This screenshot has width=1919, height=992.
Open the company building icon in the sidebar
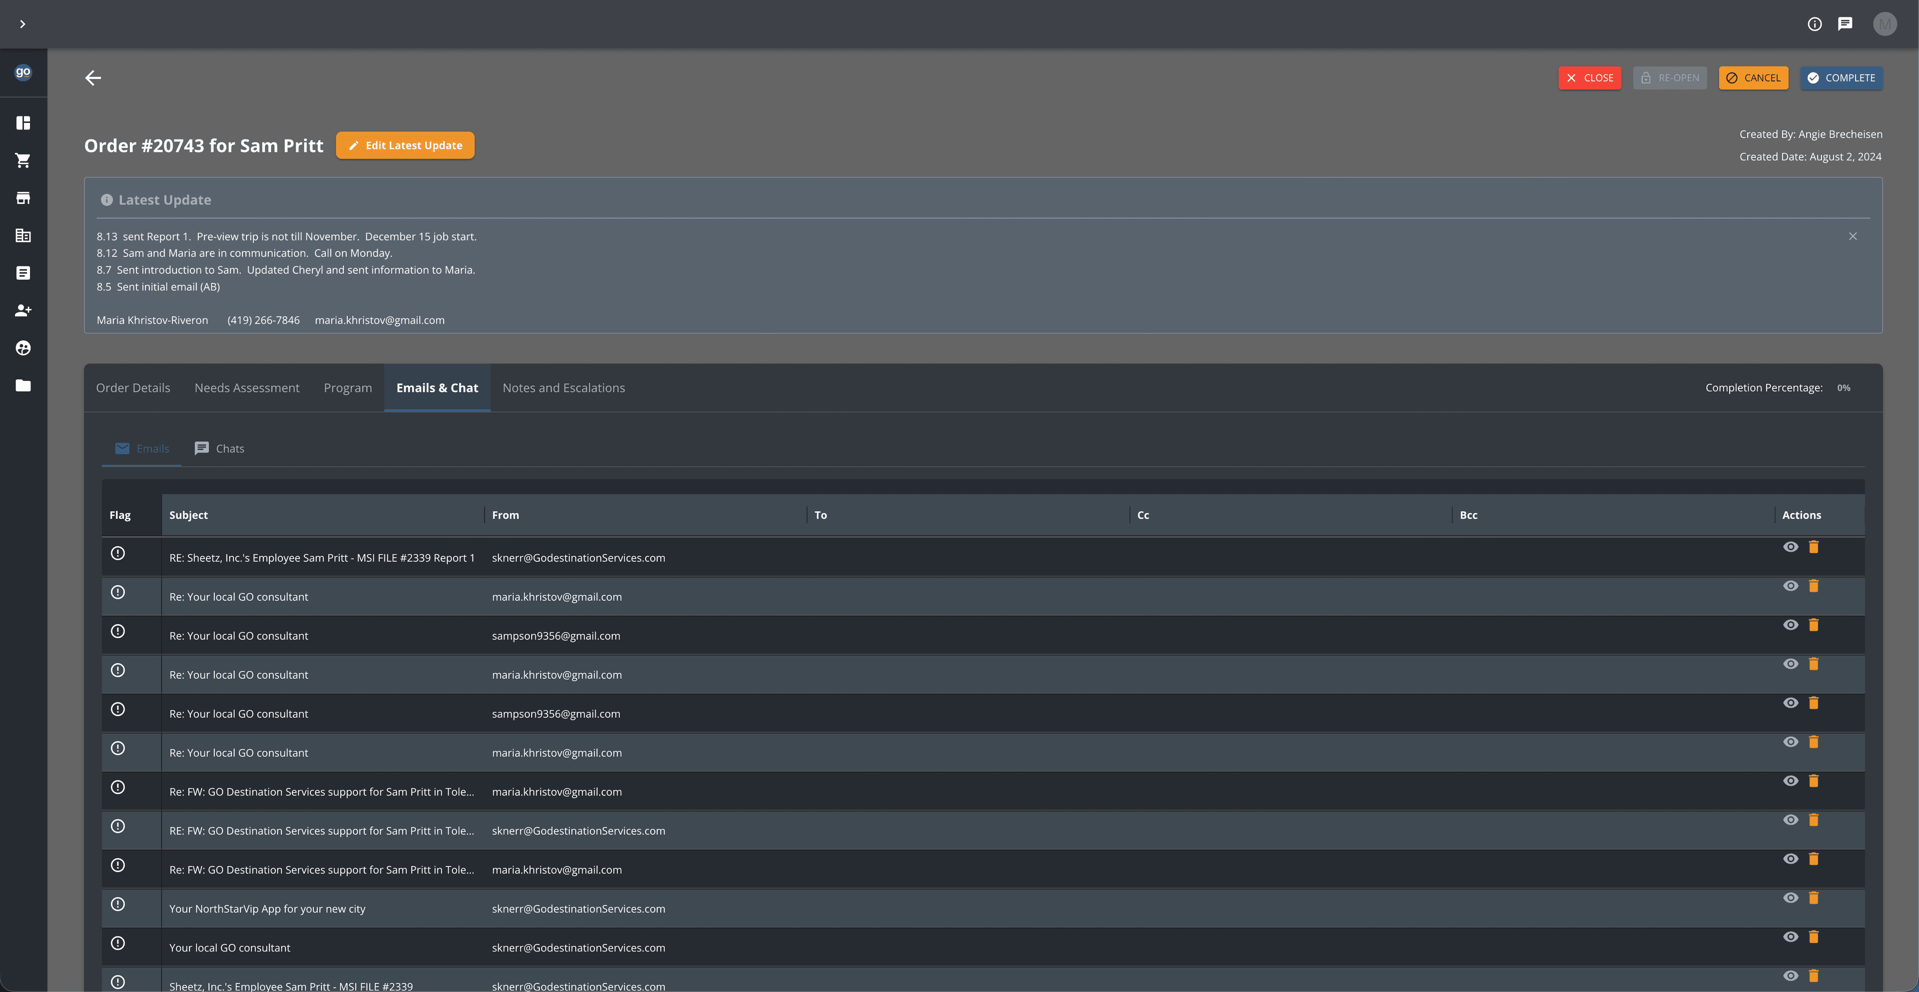23,235
